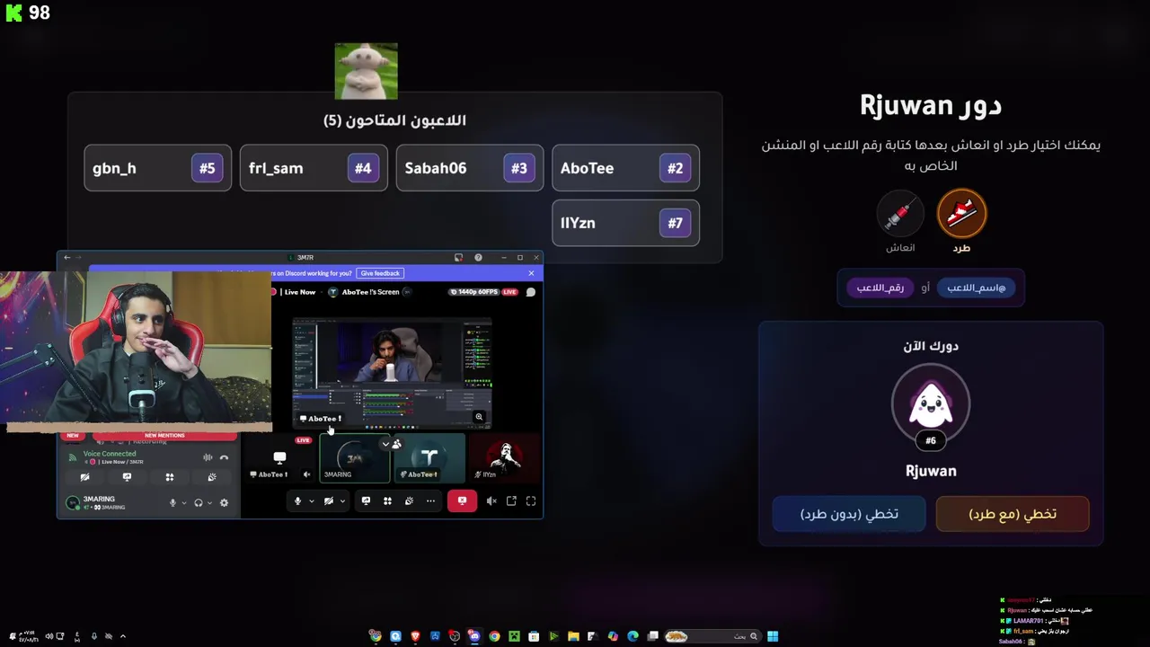
Task: Pop out the Discord call window
Action: coord(511,501)
